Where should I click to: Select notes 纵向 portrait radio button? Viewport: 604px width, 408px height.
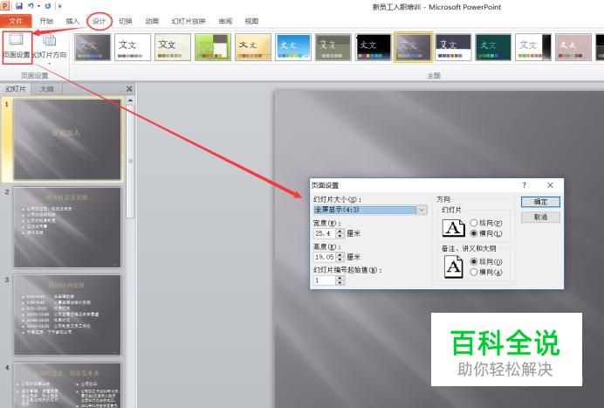(x=474, y=261)
